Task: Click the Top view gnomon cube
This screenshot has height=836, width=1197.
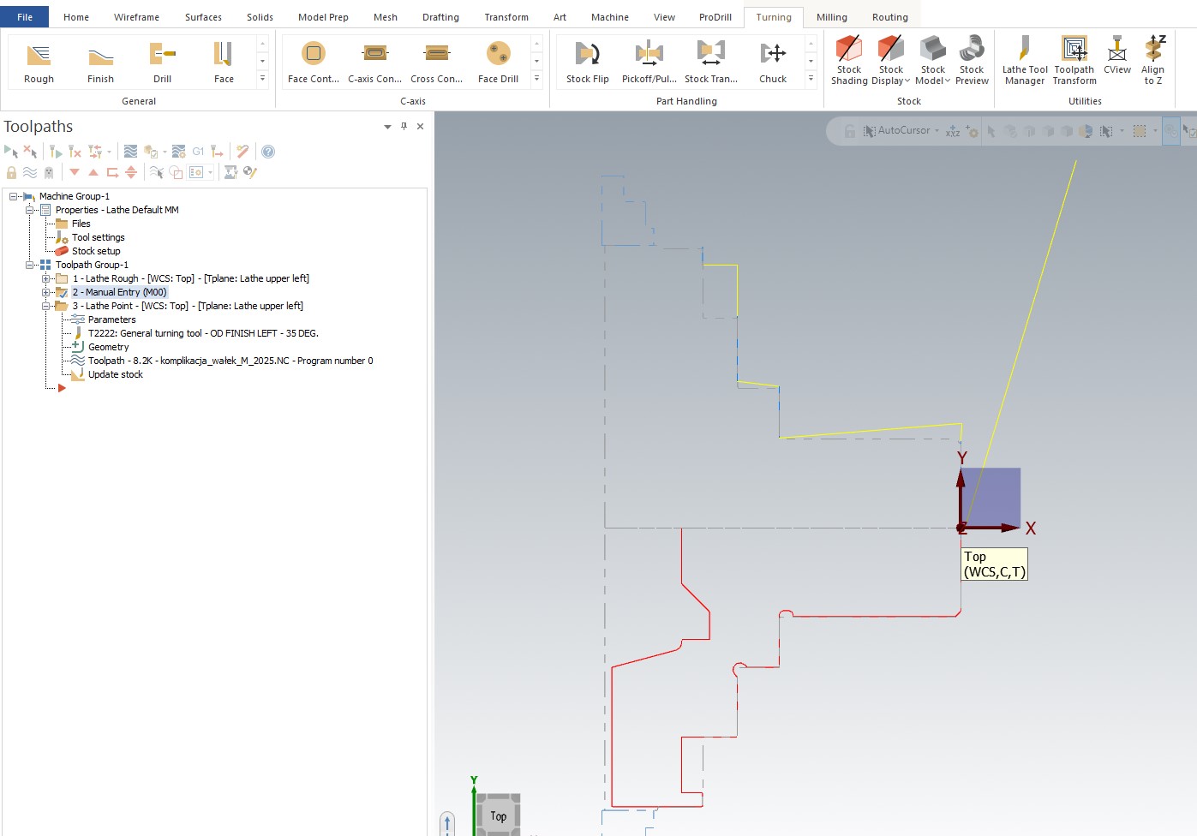Action: pos(498,815)
